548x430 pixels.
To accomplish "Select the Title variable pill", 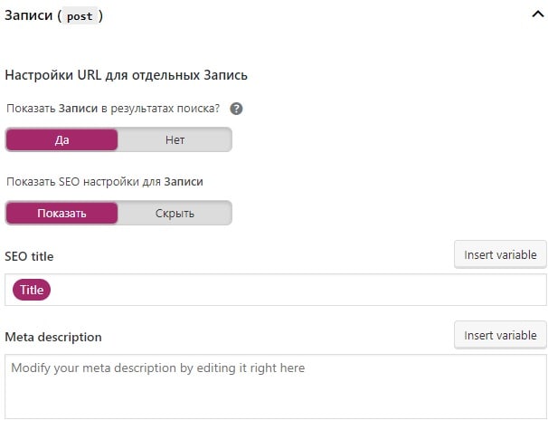I will [32, 290].
